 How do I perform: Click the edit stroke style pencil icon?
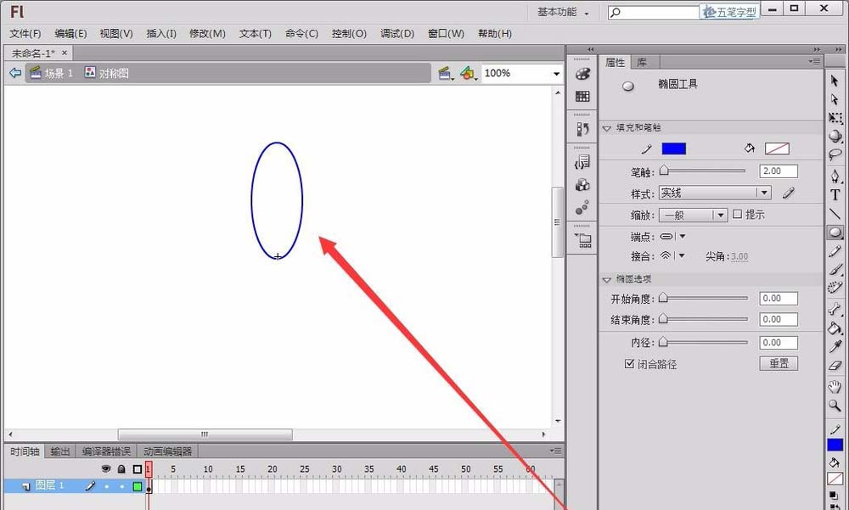click(x=789, y=193)
